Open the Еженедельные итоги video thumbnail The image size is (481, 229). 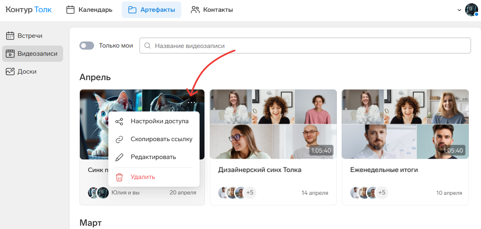(405, 124)
